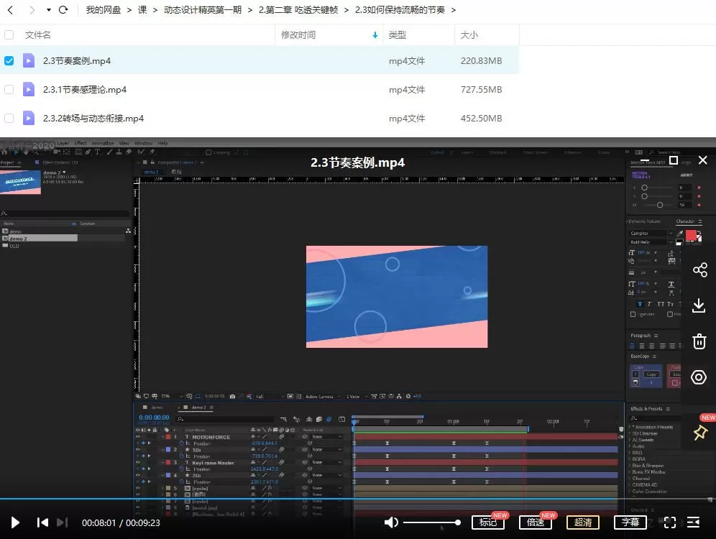This screenshot has height=539, width=716.
Task: Click the download icon on the right overlay
Action: (x=699, y=305)
